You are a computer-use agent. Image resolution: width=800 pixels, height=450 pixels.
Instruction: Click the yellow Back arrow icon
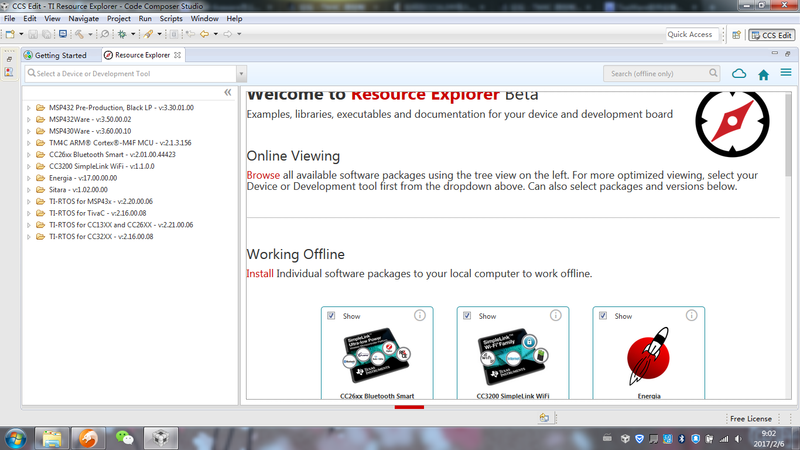pos(204,35)
